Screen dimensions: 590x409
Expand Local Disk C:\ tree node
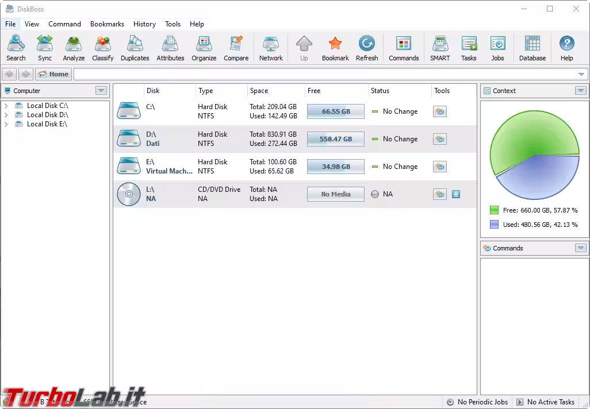6,106
